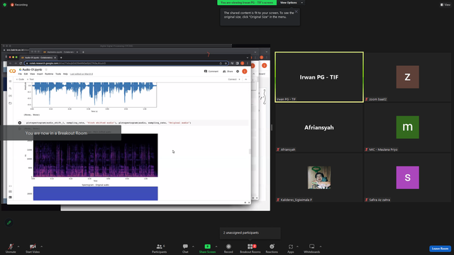Screen dimensions: 454x255
Task: Expand share options arrow beside Share Screen
Action: tap(216, 246)
